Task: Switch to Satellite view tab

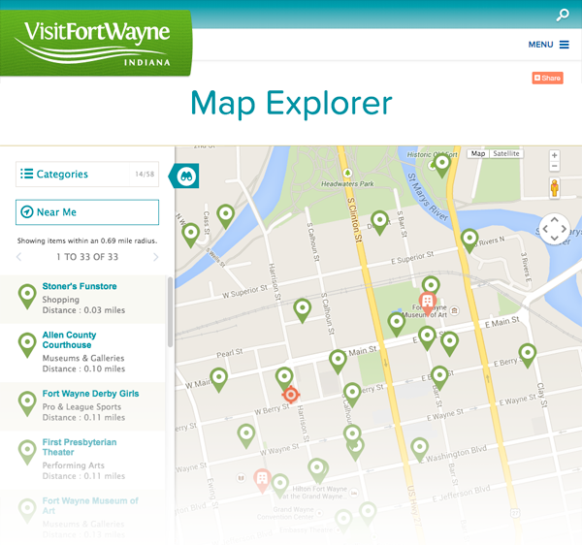Action: tap(506, 153)
